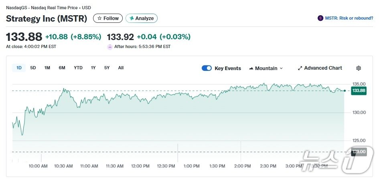The width and height of the screenshot is (379, 179).
Task: Toggle the Key Events switch
Action: click(x=207, y=68)
